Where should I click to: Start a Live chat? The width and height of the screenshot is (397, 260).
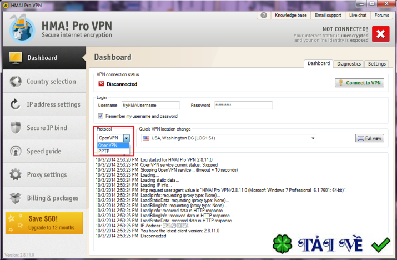(358, 15)
